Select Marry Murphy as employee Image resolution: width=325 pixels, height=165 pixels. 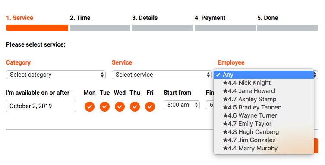click(x=264, y=148)
